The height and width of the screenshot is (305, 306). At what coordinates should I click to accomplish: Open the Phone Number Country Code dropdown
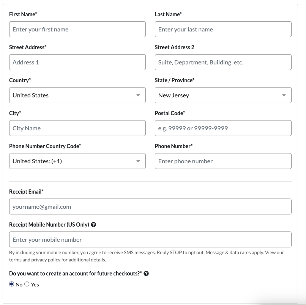click(x=77, y=161)
